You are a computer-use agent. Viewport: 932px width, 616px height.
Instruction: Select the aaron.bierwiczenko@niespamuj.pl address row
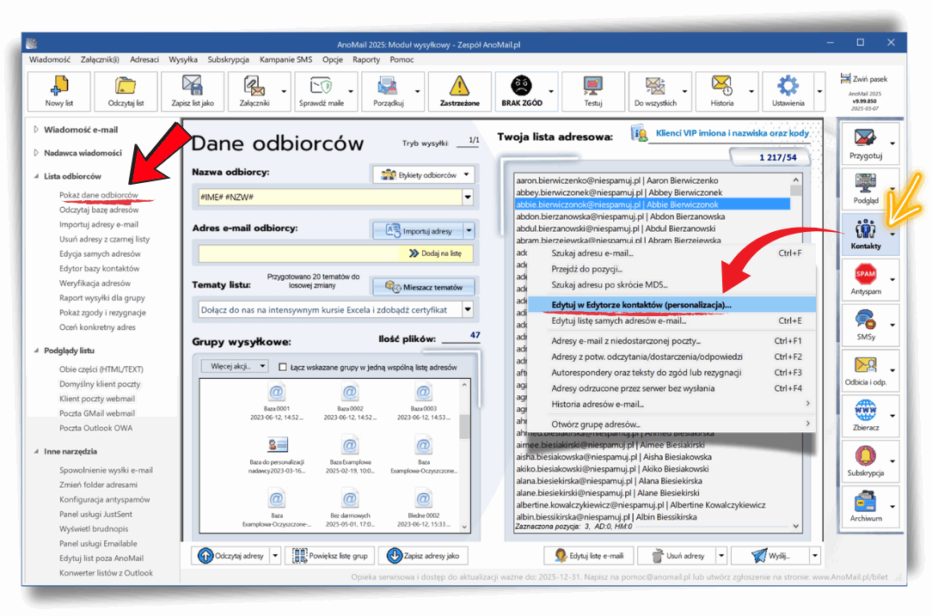653,180
